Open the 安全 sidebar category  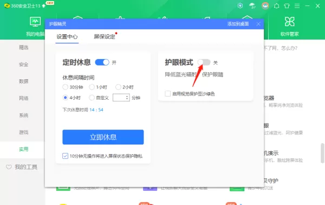pyautogui.click(x=23, y=65)
